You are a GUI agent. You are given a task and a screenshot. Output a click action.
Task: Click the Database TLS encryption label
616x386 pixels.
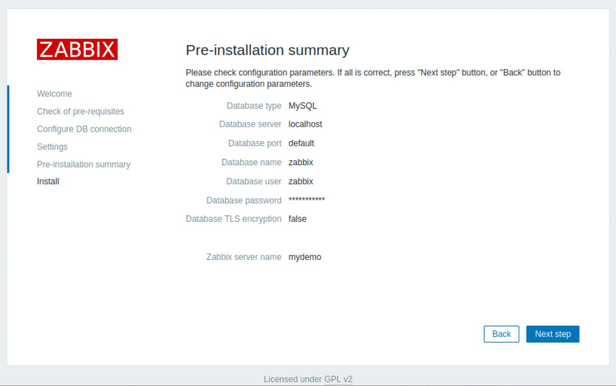pyautogui.click(x=234, y=219)
